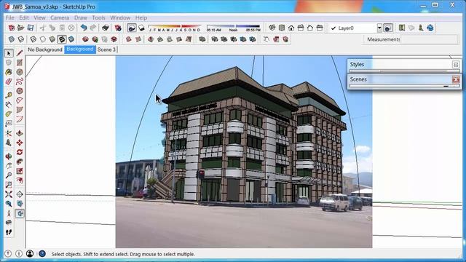Select the Move tool
This screenshot has width=466, height=262.
click(x=20, y=143)
